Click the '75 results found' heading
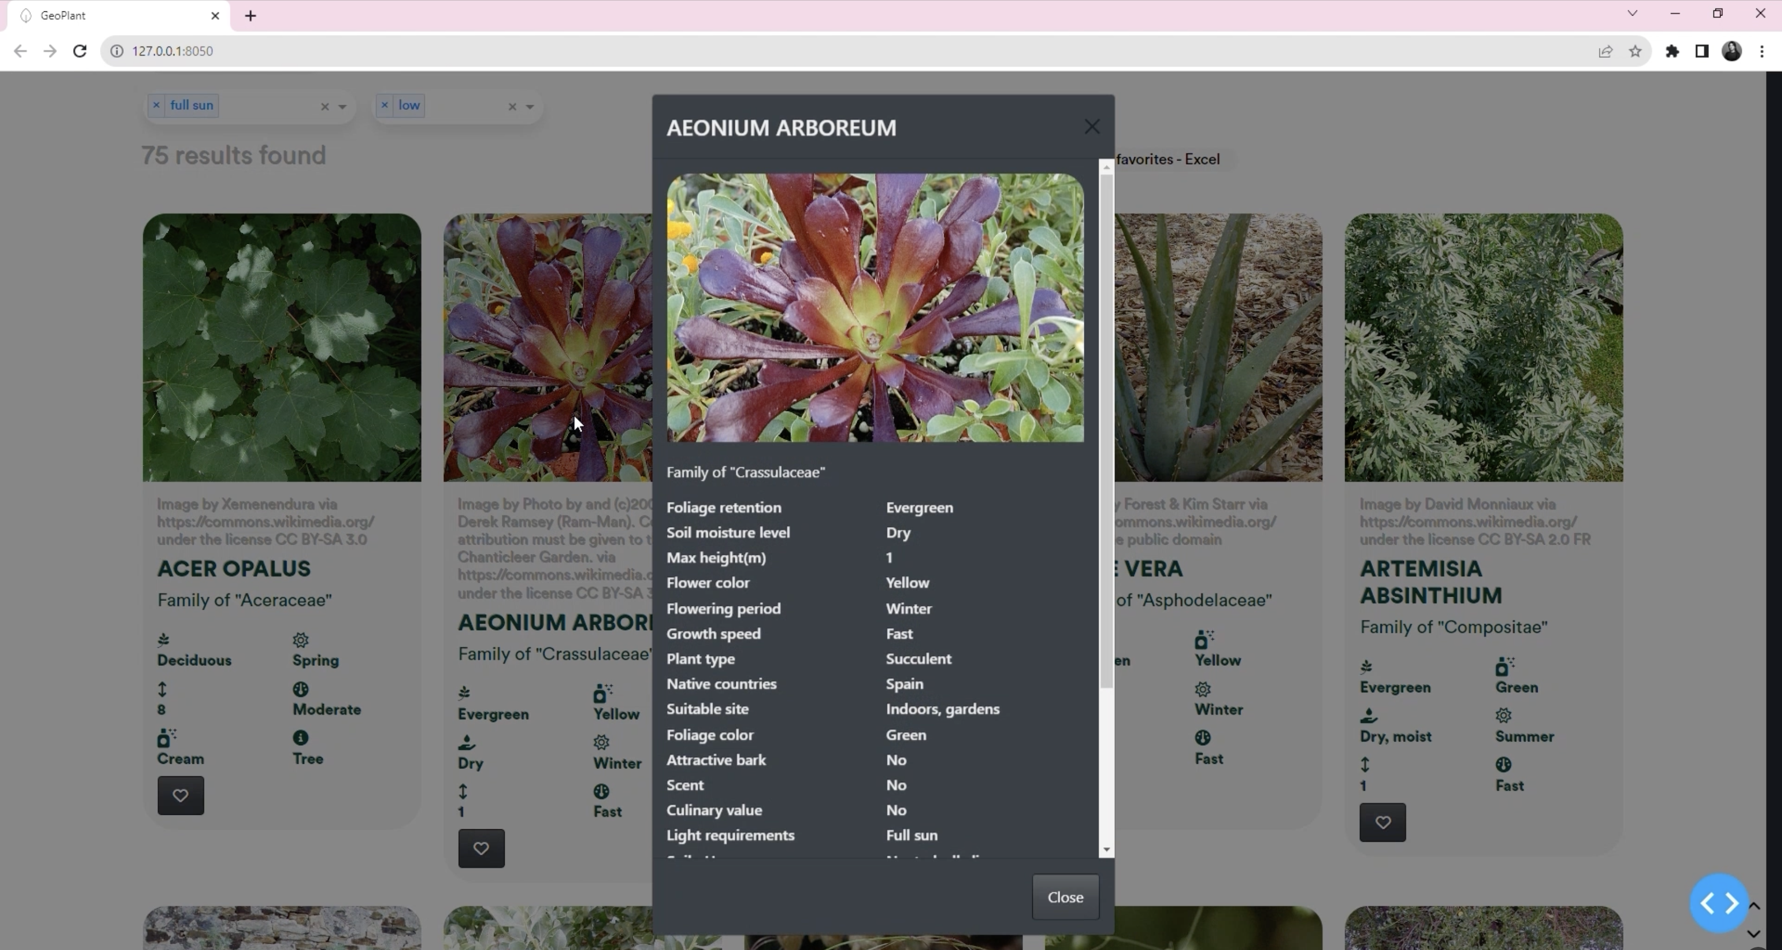1782x950 pixels. 234,156
